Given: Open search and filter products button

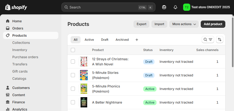Looking at the screenshot, I should point(208,39).
